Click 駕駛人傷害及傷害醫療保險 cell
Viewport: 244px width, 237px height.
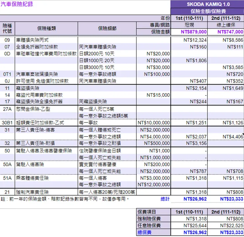click(46, 151)
